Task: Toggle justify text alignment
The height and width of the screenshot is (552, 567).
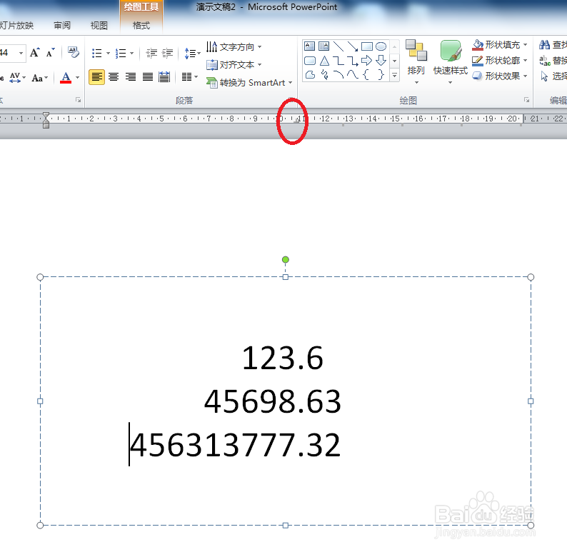Action: tap(148, 77)
